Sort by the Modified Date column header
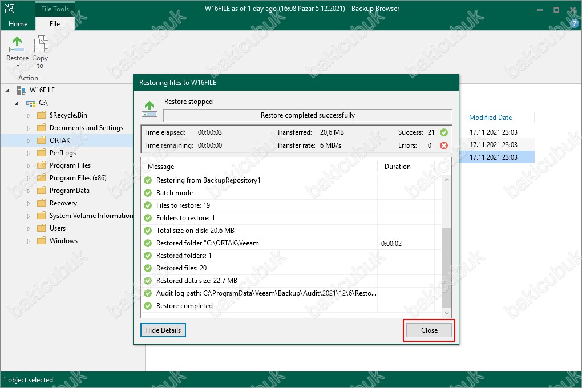This screenshot has height=388, width=582. pyautogui.click(x=490, y=118)
